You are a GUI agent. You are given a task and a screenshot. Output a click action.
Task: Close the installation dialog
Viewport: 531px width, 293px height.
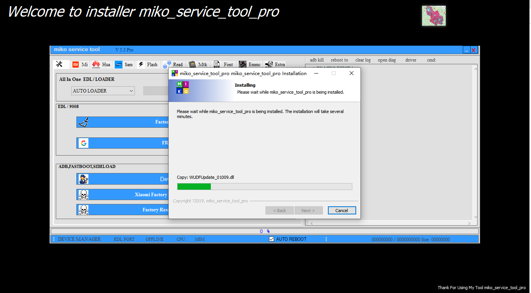click(351, 73)
